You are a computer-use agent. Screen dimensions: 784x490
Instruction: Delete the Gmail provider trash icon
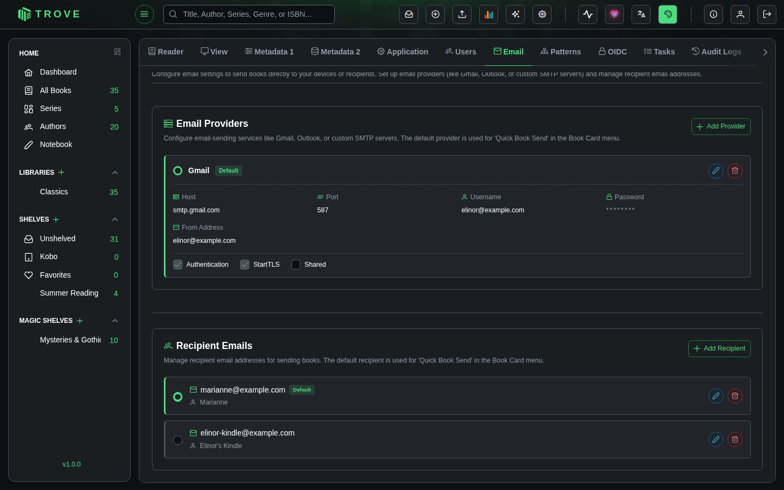735,171
